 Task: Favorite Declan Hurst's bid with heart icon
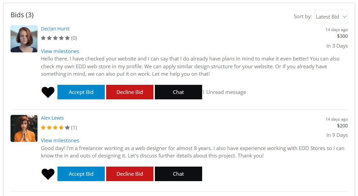click(48, 92)
